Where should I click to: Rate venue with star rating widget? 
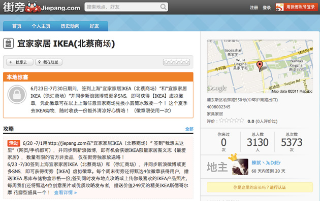[176, 62]
